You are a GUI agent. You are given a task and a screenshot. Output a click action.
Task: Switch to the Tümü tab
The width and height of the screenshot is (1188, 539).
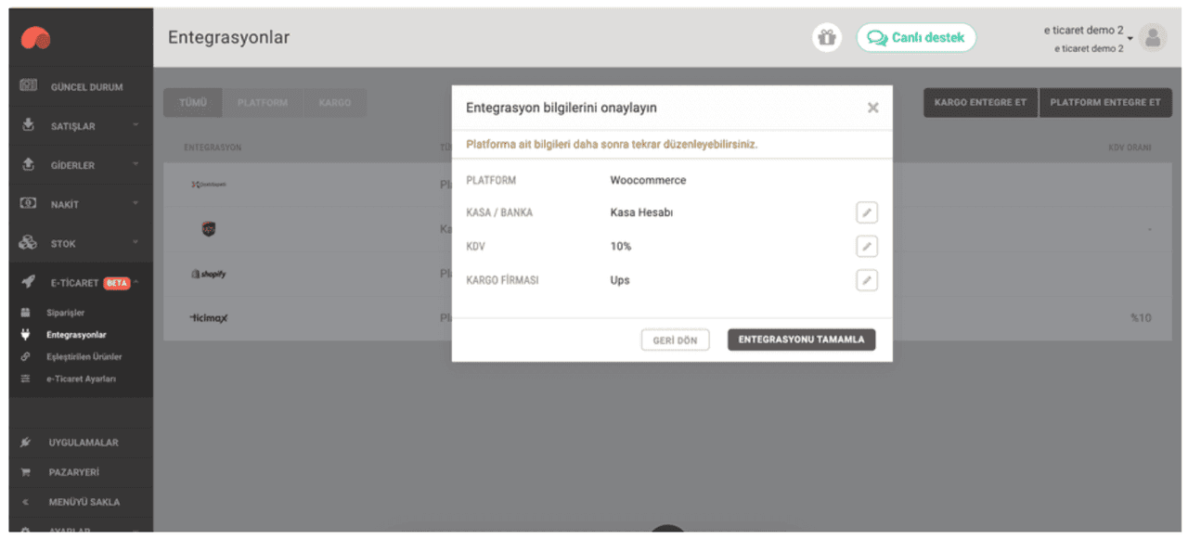coord(192,102)
